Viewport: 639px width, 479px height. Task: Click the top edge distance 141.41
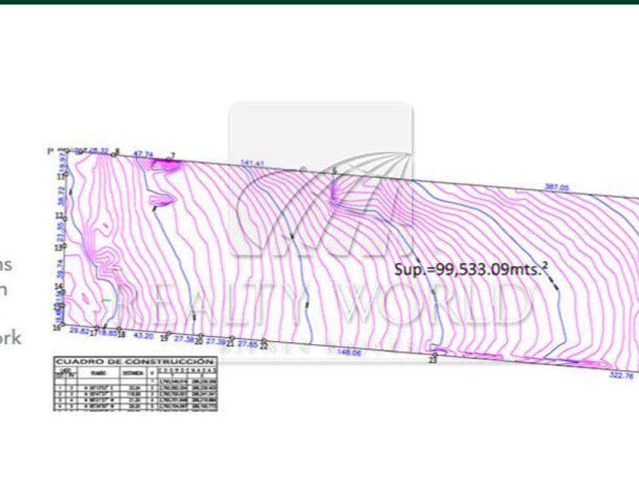click(253, 163)
